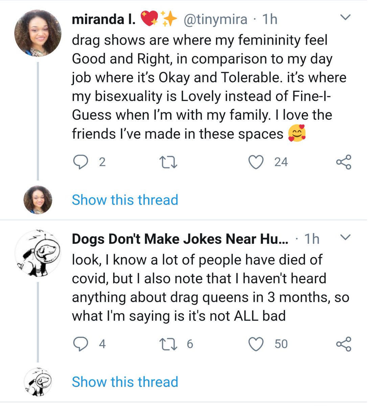Share the covid drag queens tweet
368x406 pixels.
click(x=344, y=344)
